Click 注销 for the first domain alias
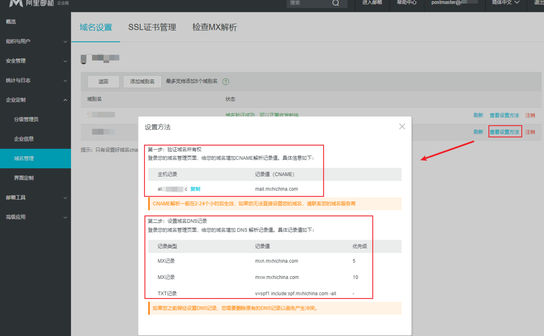The width and height of the screenshot is (544, 336). (530, 115)
